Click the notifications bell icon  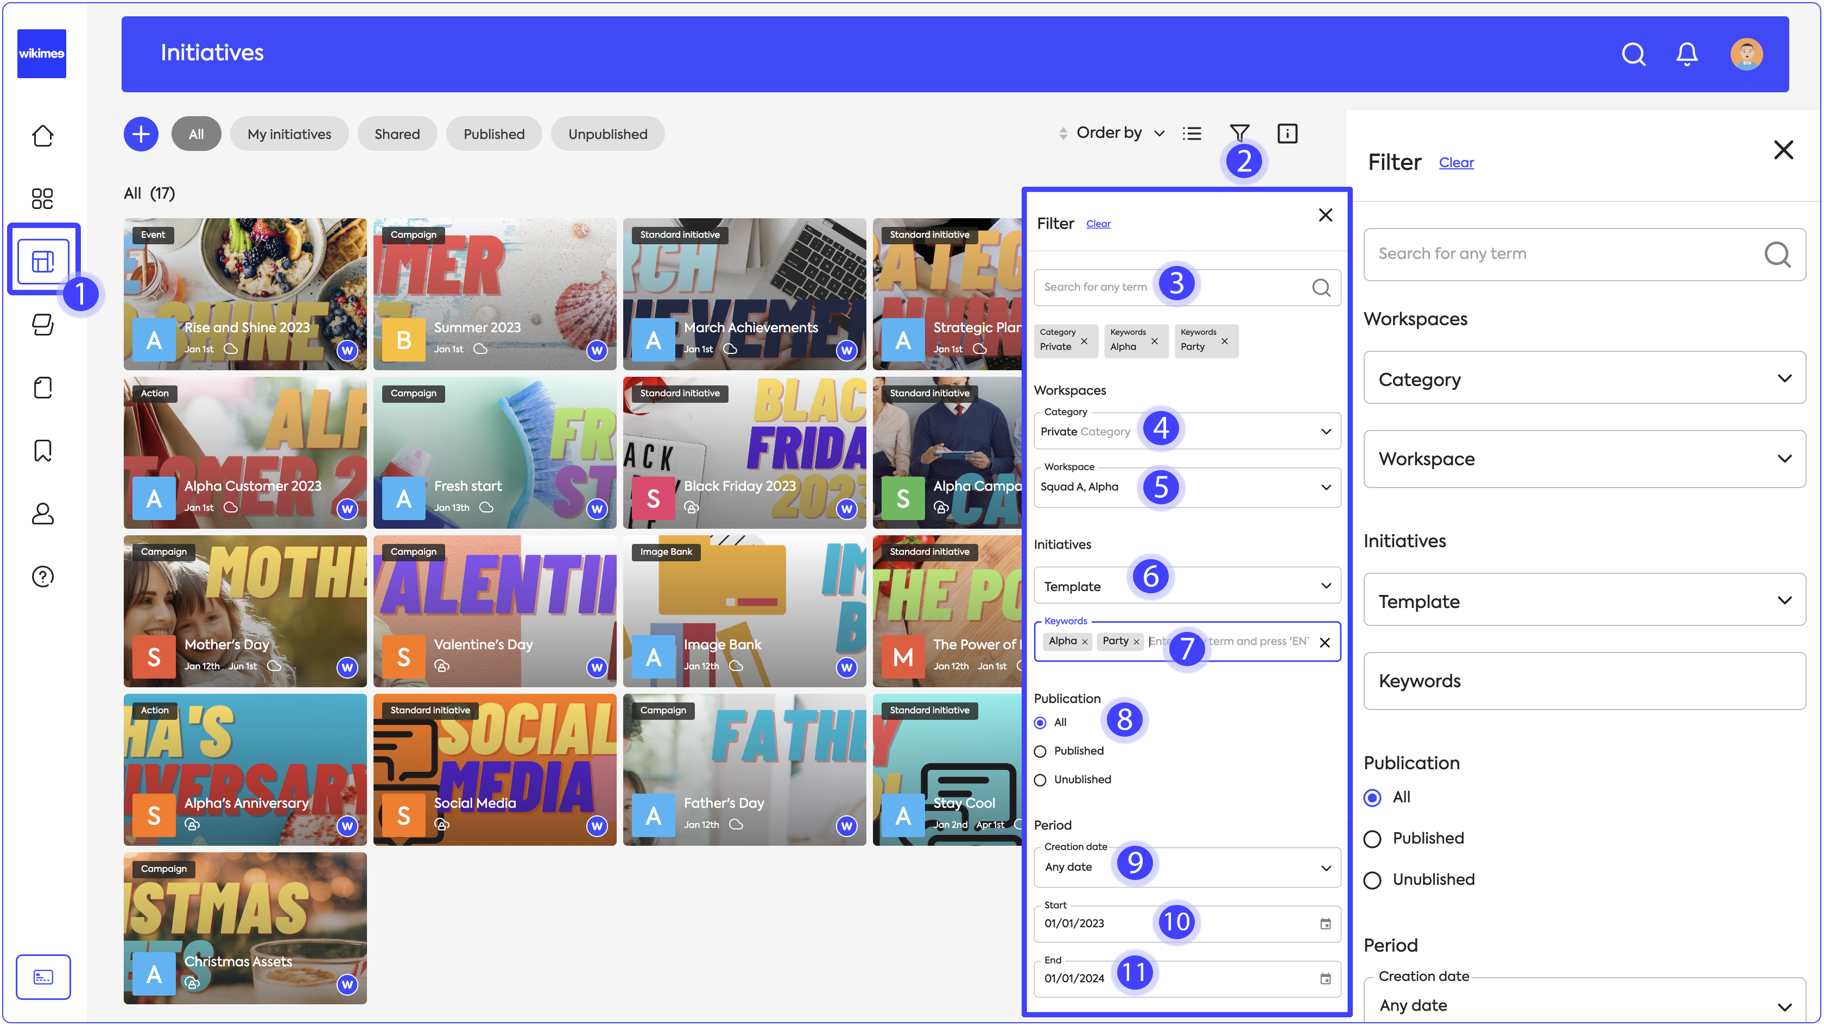[1687, 54]
